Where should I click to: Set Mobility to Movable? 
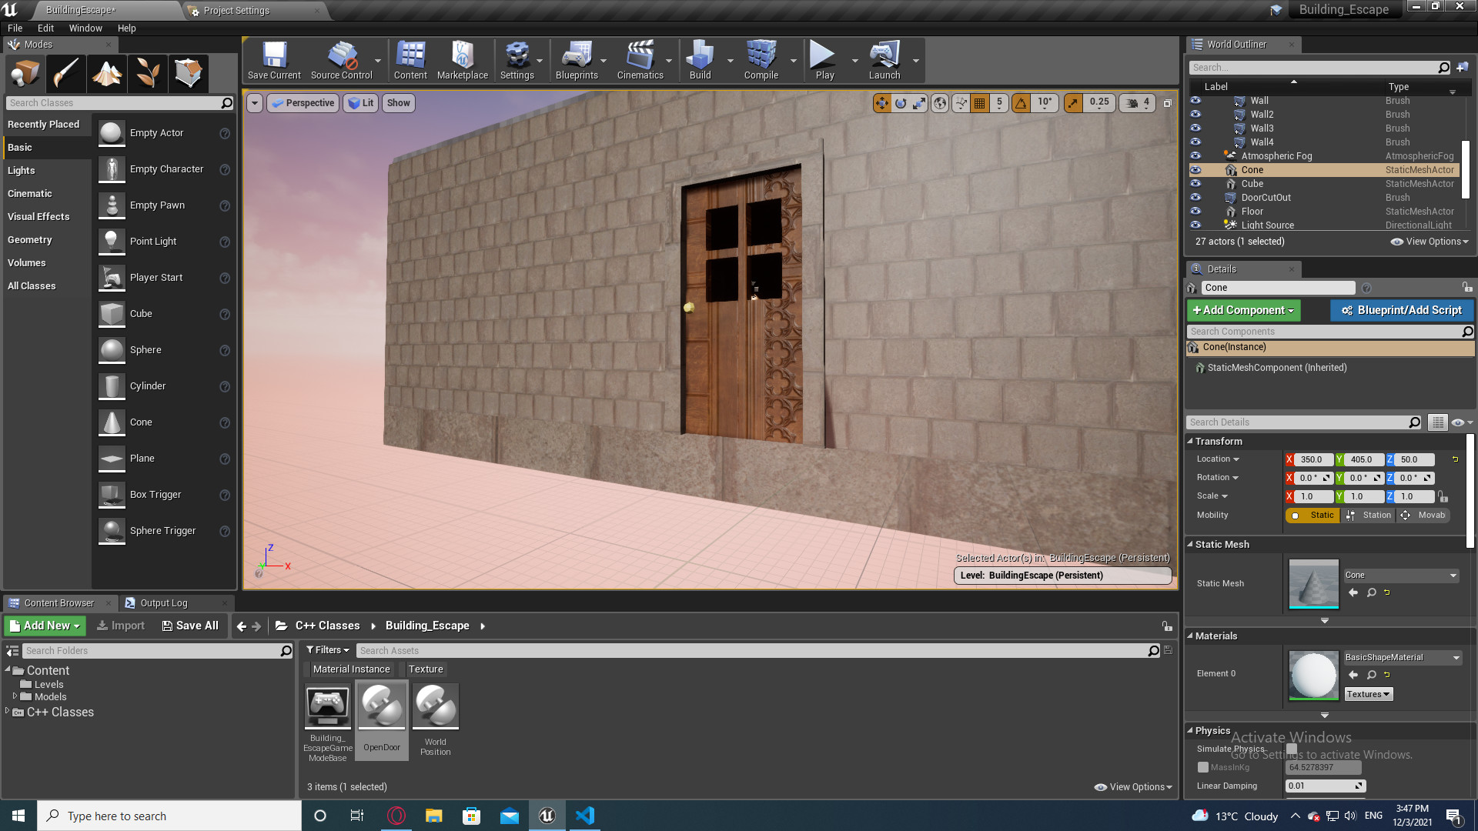1423,515
